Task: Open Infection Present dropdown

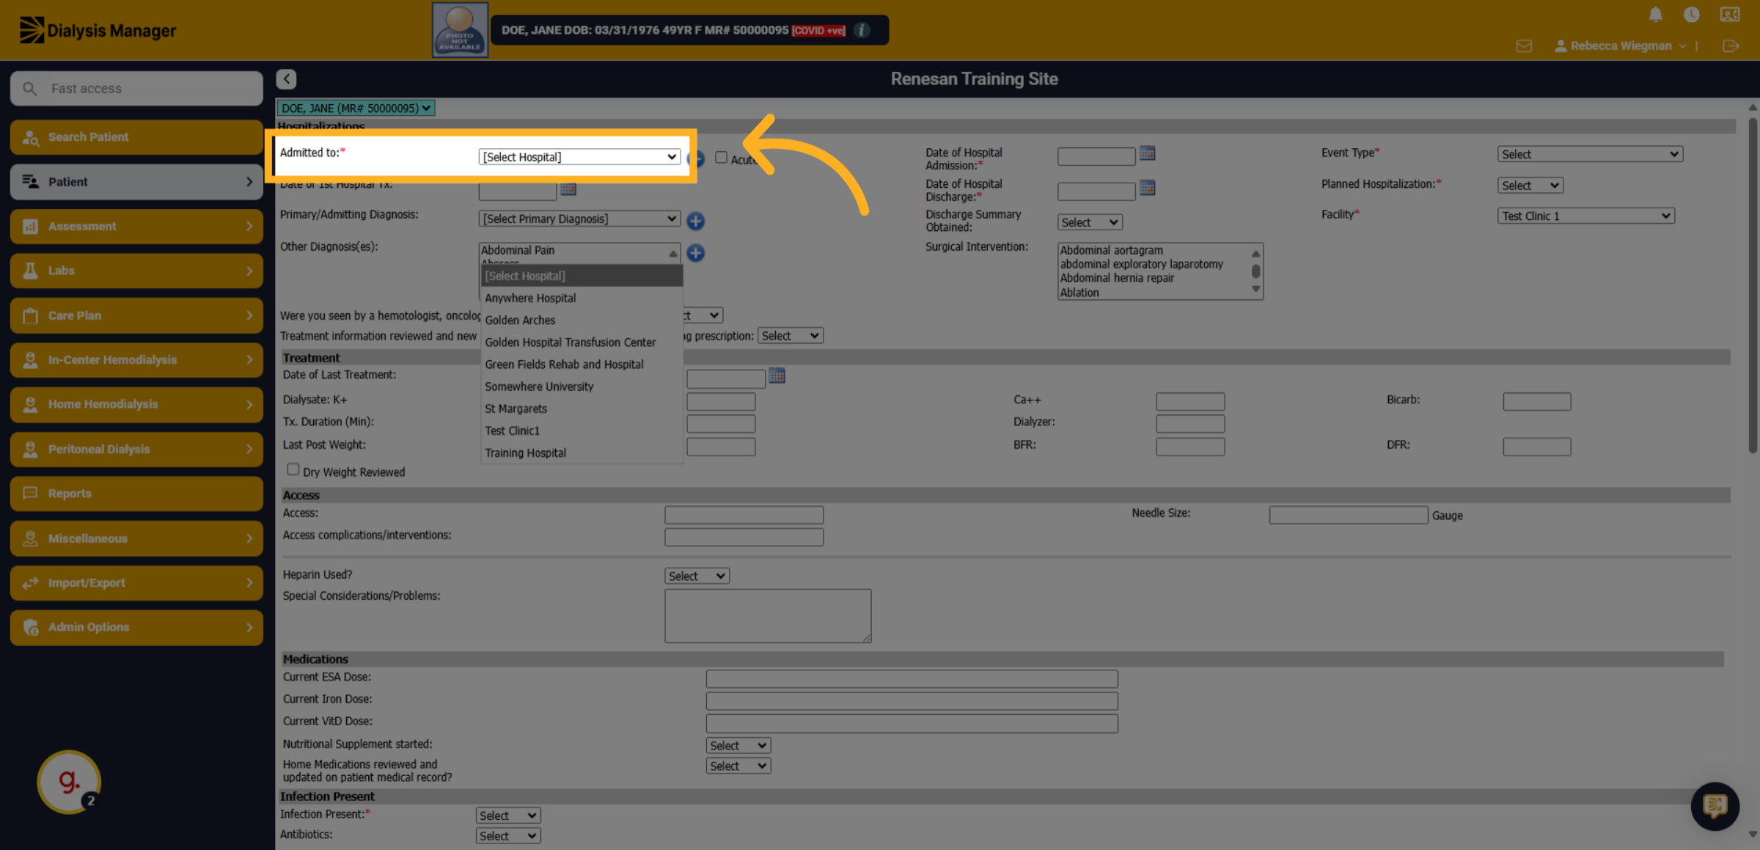Action: 508,816
